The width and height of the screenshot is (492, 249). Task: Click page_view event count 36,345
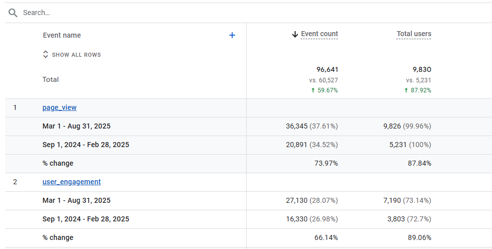(297, 126)
